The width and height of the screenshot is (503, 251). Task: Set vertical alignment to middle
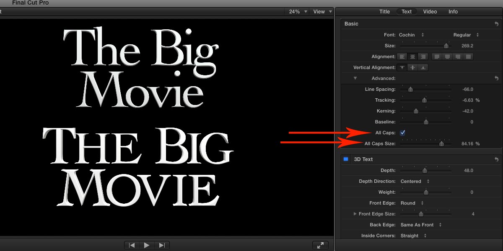(x=413, y=67)
